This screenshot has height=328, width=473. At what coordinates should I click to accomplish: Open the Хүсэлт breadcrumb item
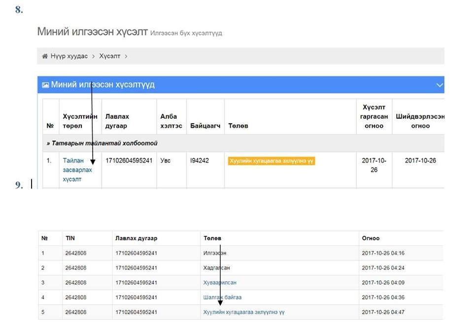click(x=109, y=56)
